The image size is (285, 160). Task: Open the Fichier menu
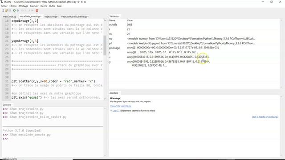[x=4, y=6]
